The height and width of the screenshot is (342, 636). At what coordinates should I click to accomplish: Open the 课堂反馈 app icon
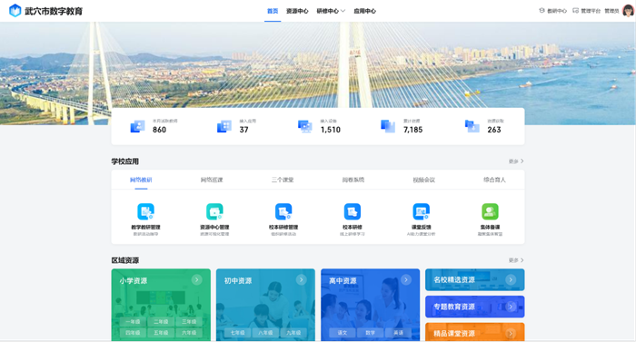[x=421, y=211]
